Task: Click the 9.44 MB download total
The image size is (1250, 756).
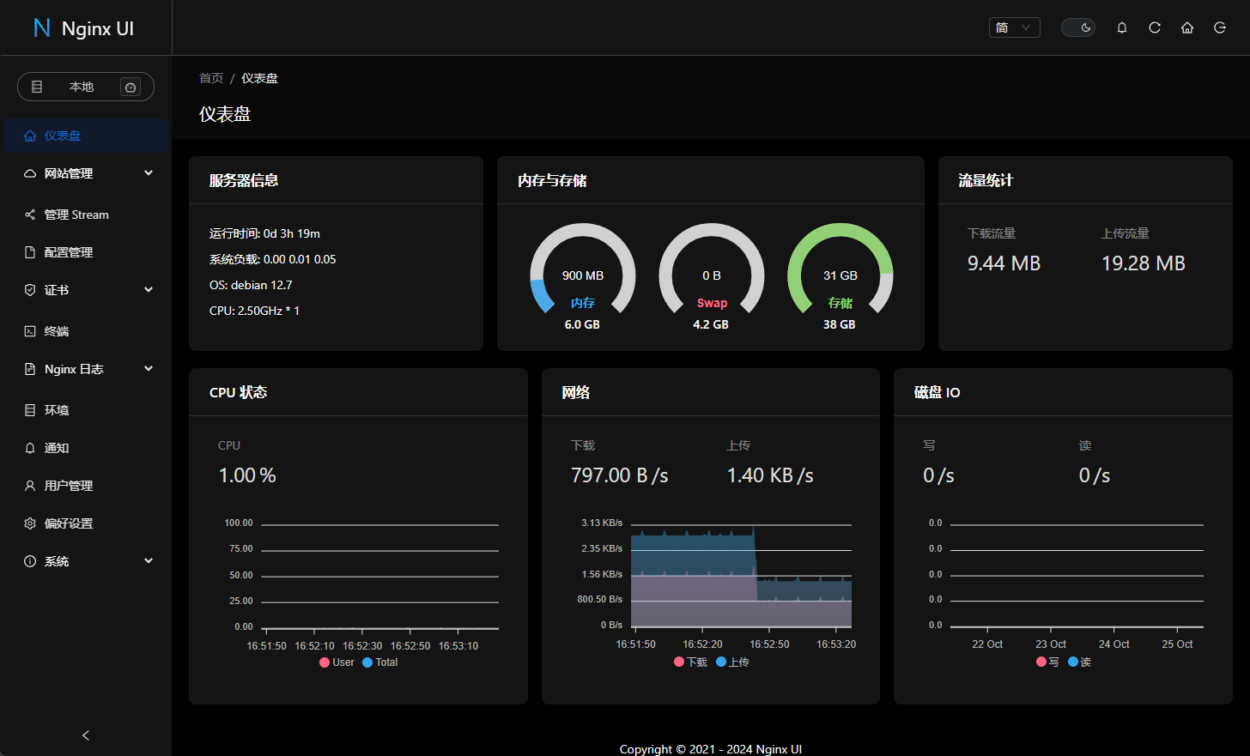Action: point(1004,263)
